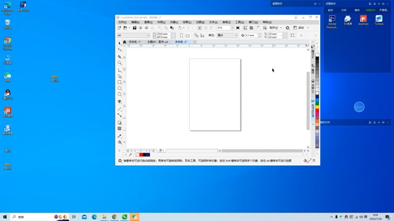Increase the page width stepper

pyautogui.click(x=172, y=34)
